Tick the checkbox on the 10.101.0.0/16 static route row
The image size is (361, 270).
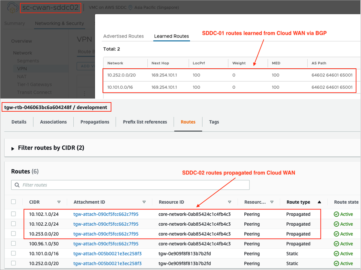(x=13, y=253)
